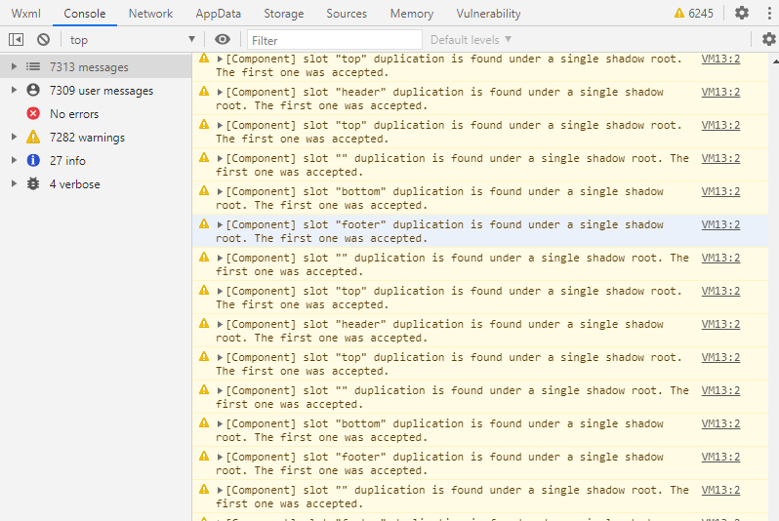The image size is (779, 521).
Task: Toggle the console sidebar panel icon
Action: click(x=16, y=39)
